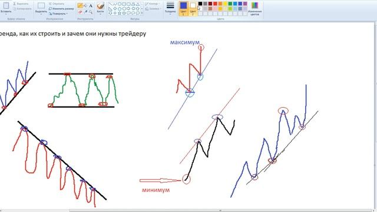Choose the Up arrow shape

[138, 9]
